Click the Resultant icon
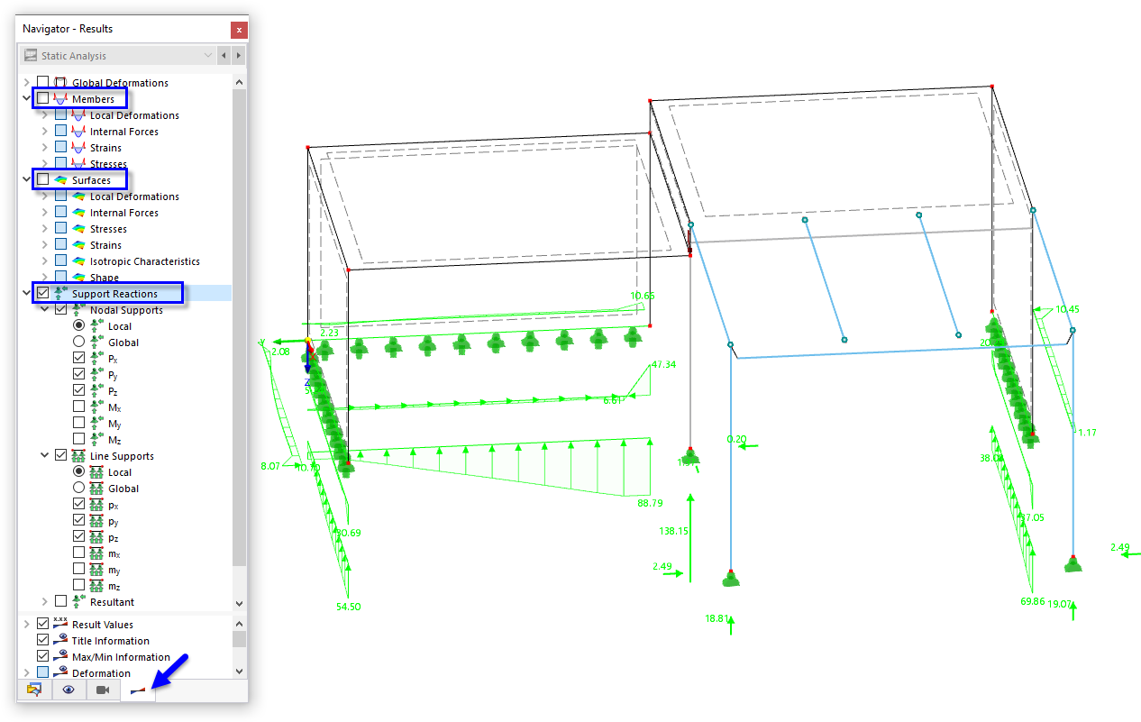The height and width of the screenshot is (722, 1141). tap(78, 602)
